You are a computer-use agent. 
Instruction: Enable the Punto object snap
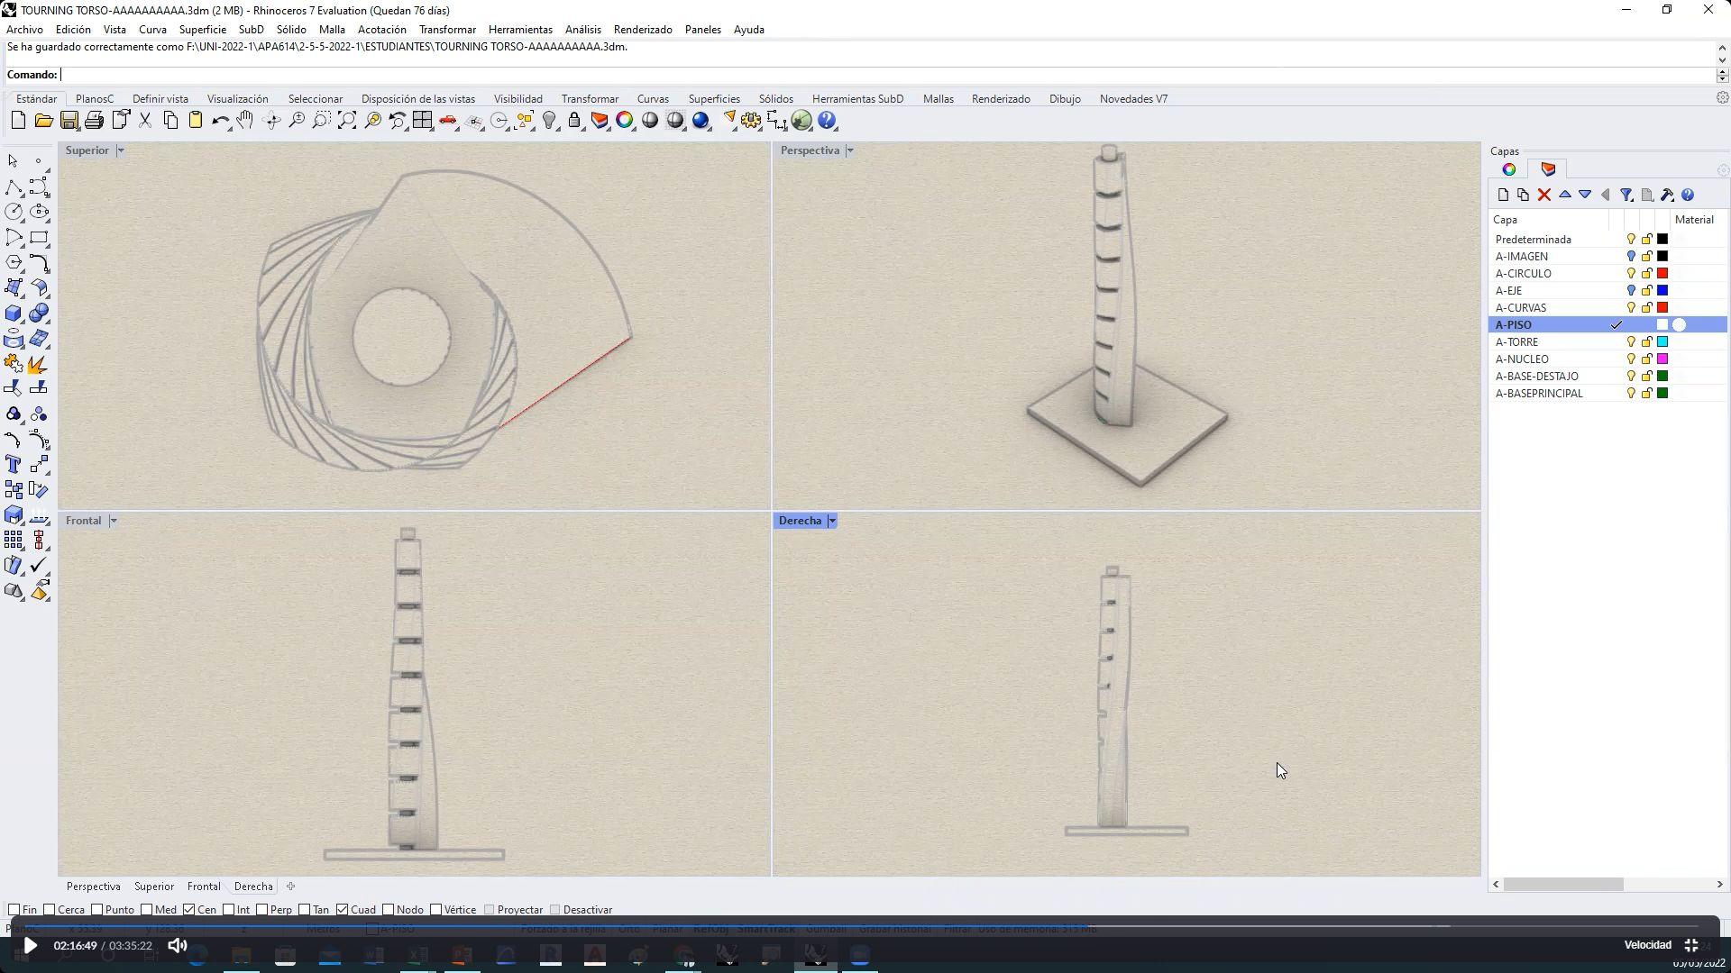click(97, 910)
